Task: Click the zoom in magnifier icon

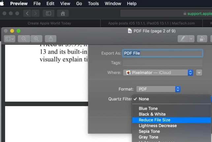Action: click(x=36, y=38)
